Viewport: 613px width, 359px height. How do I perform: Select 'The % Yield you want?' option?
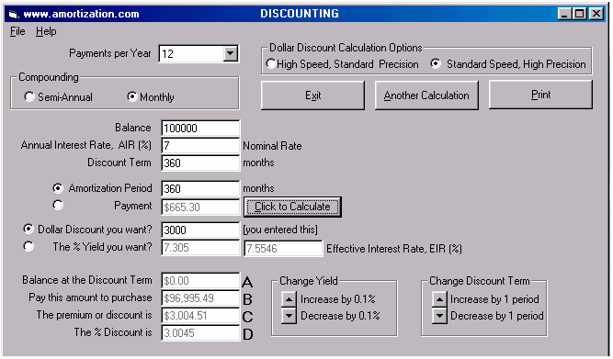click(28, 246)
